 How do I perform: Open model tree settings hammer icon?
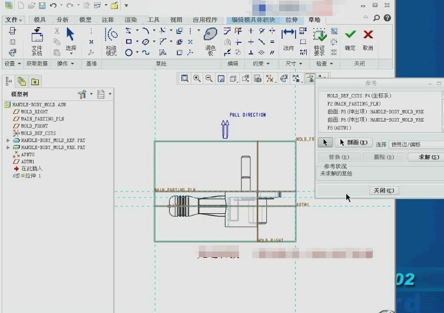click(x=82, y=94)
